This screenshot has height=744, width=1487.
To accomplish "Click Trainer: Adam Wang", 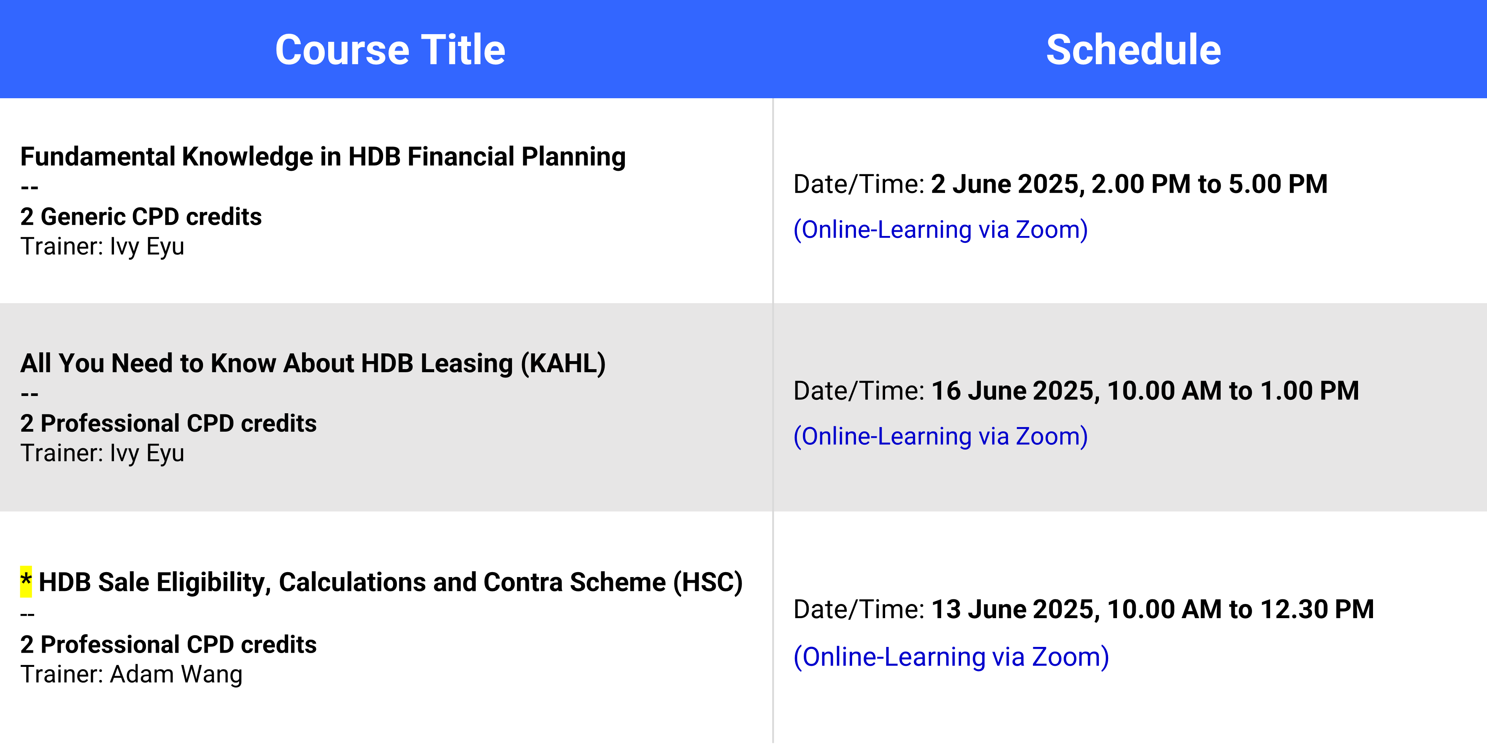I will point(131,675).
